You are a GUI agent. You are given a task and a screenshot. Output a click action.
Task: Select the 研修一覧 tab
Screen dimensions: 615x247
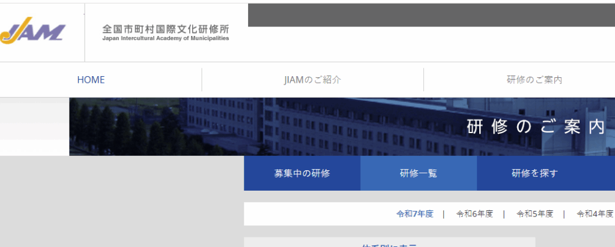(419, 174)
